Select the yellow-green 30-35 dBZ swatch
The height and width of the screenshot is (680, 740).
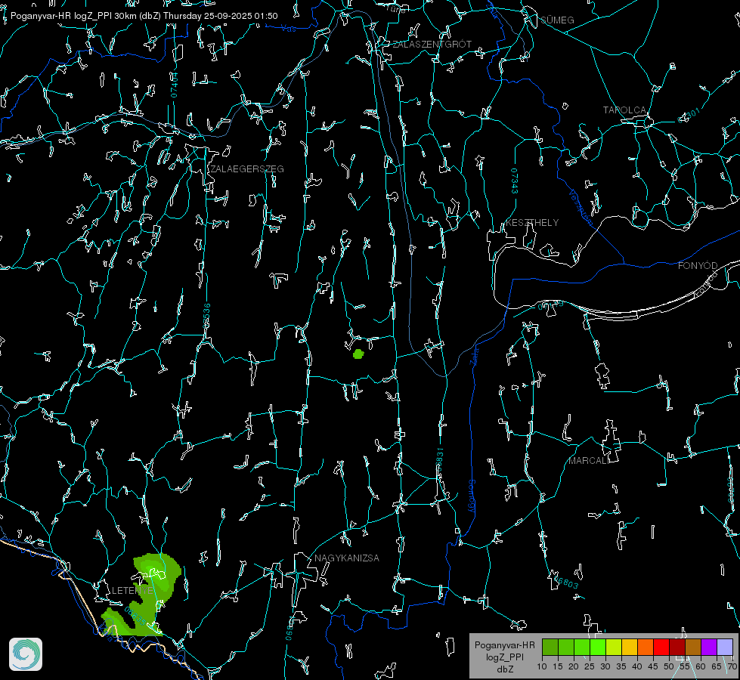[614, 647]
